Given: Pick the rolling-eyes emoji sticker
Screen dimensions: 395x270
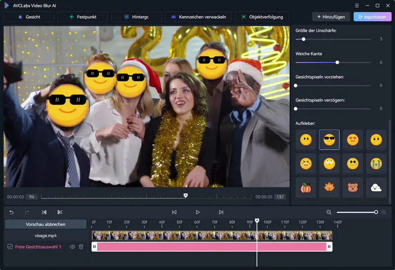Looking at the screenshot, I should (329, 164).
